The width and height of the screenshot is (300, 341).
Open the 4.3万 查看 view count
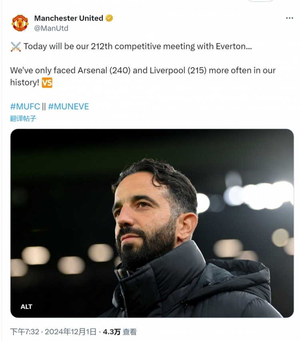coord(120,332)
